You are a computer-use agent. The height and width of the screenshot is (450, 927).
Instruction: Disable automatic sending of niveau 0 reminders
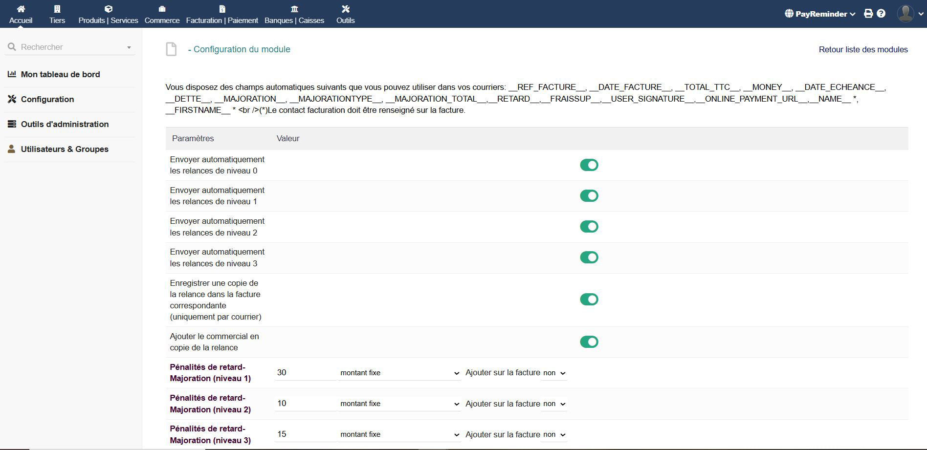(x=589, y=165)
